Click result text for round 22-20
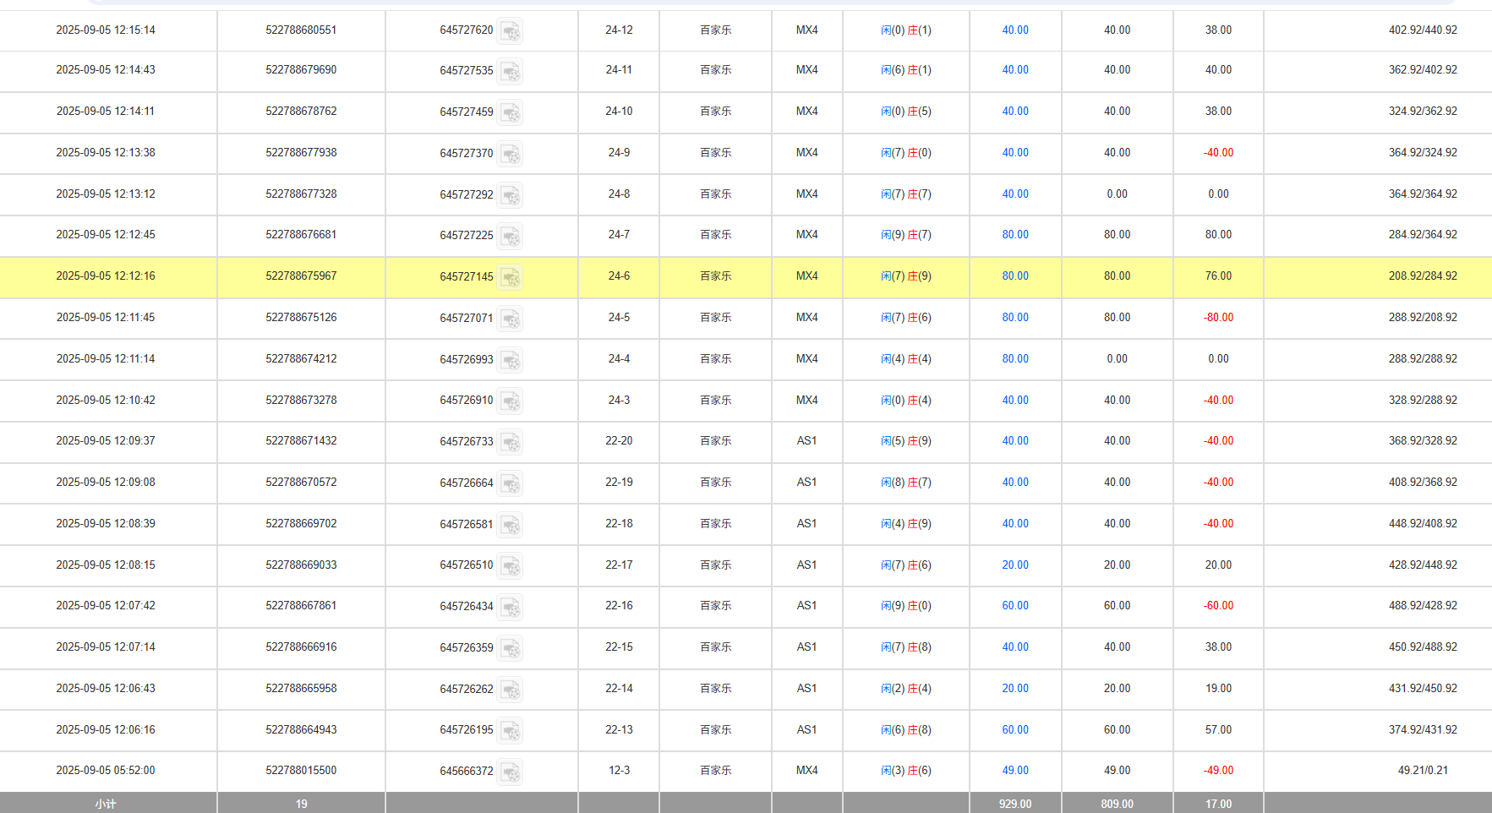Image resolution: width=1492 pixels, height=813 pixels. pyautogui.click(x=905, y=441)
